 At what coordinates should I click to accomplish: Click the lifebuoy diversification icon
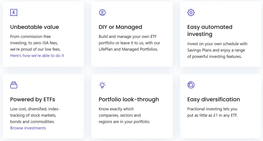191,85
